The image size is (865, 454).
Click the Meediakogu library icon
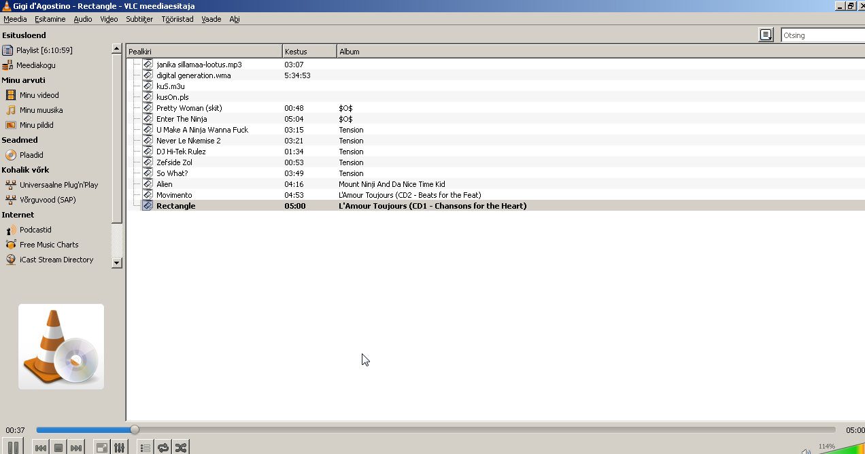click(x=7, y=65)
